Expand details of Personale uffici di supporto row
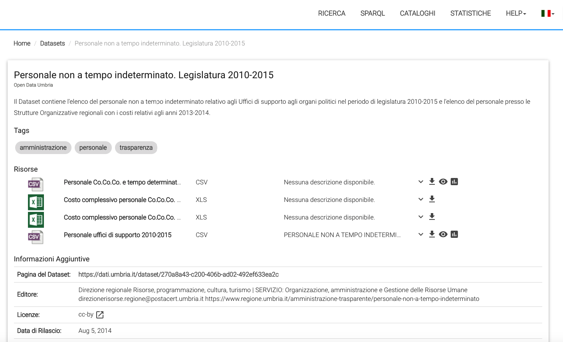Image resolution: width=563 pixels, height=342 pixels. click(421, 234)
